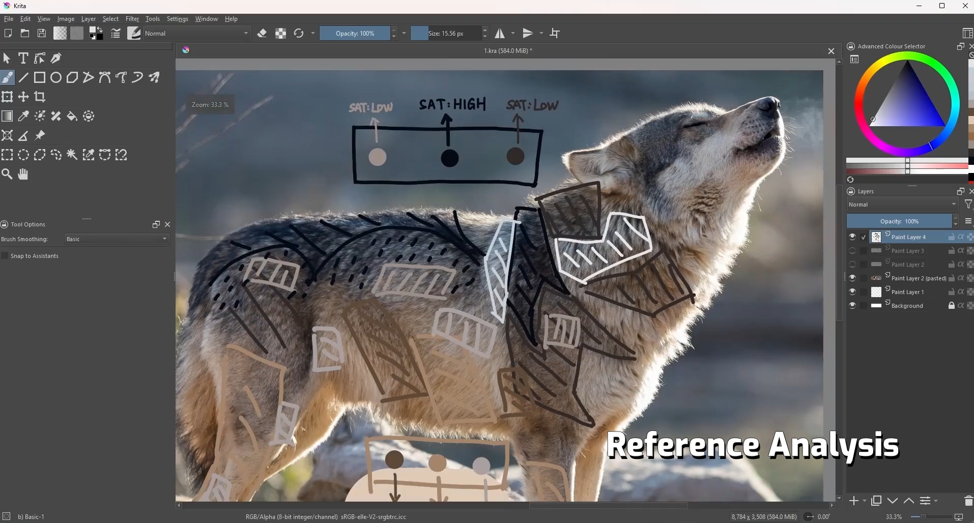Click horizontal mirror tool icon

pyautogui.click(x=500, y=34)
